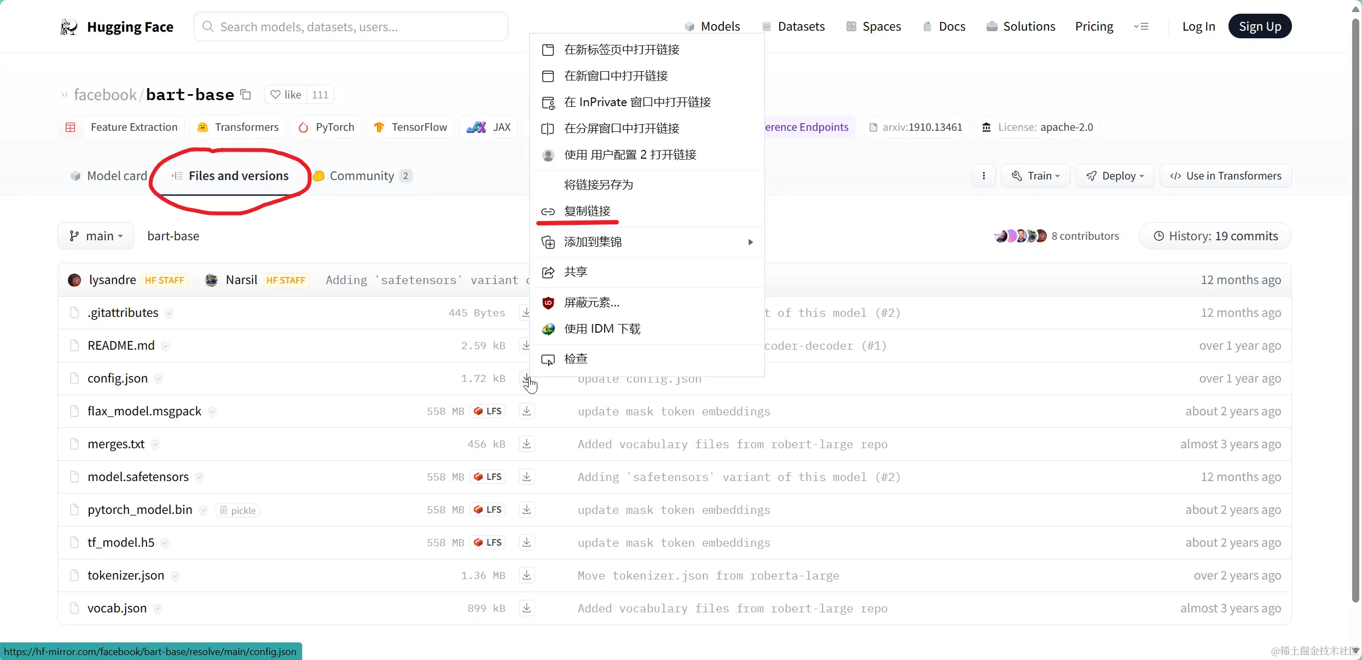Click the Sign Up button
Viewport: 1362px width, 660px height.
[1260, 26]
